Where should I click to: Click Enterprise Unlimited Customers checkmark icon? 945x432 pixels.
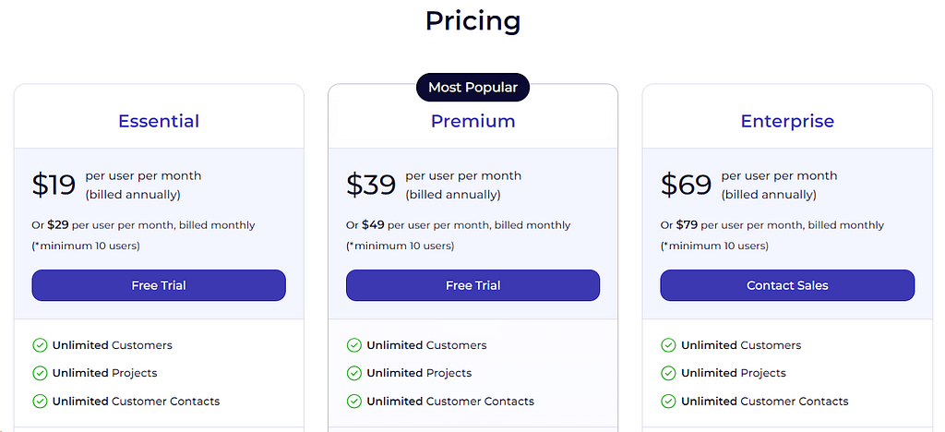click(x=668, y=345)
